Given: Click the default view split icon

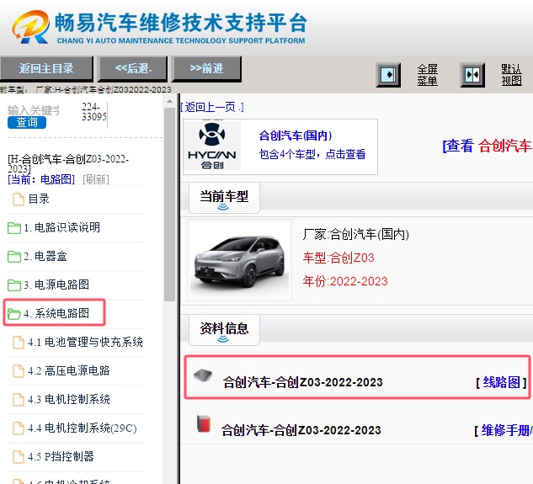Looking at the screenshot, I should 472,75.
